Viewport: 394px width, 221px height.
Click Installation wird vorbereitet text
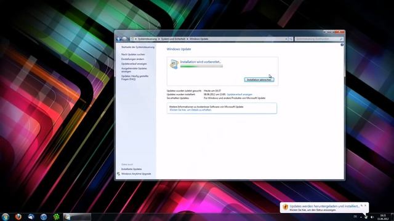pyautogui.click(x=201, y=62)
